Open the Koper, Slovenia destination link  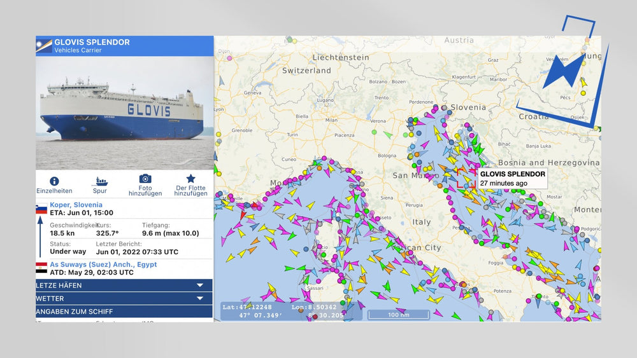pyautogui.click(x=76, y=205)
